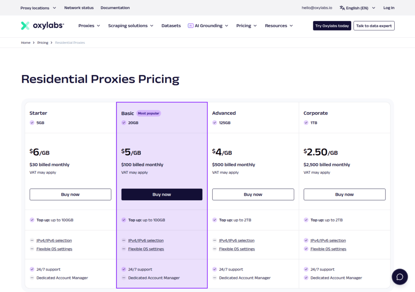The height and width of the screenshot is (292, 415).
Task: Click Buy now for the Basic plan
Action: [x=162, y=195]
